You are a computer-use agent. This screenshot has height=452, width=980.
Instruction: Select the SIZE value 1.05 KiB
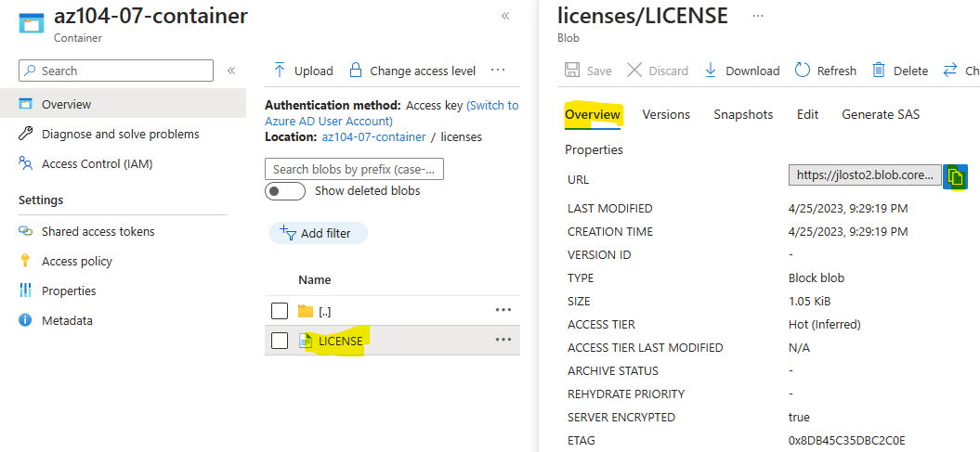click(x=809, y=302)
